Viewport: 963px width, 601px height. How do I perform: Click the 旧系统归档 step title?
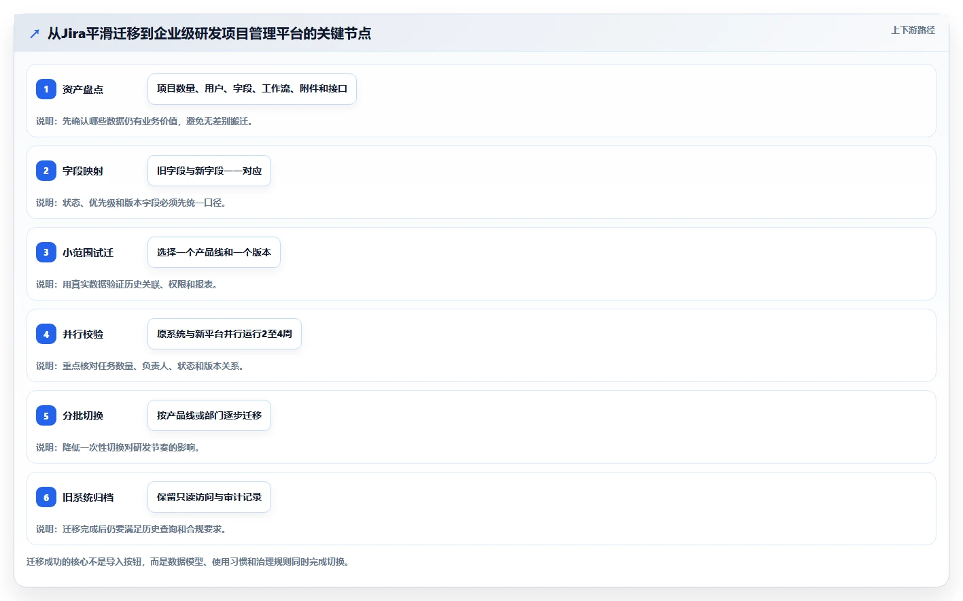tap(88, 497)
